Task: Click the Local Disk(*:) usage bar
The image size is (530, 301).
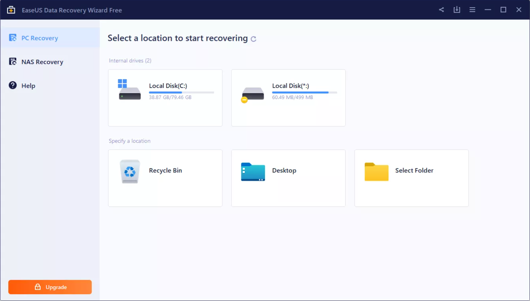Action: click(x=305, y=93)
